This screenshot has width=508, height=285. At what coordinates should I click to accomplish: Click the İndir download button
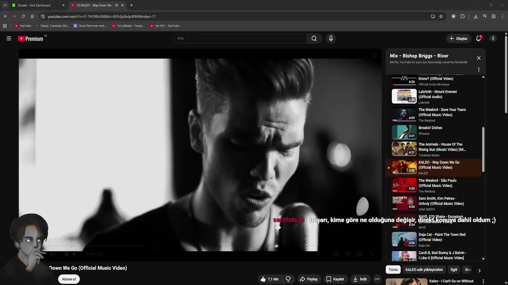point(360,279)
